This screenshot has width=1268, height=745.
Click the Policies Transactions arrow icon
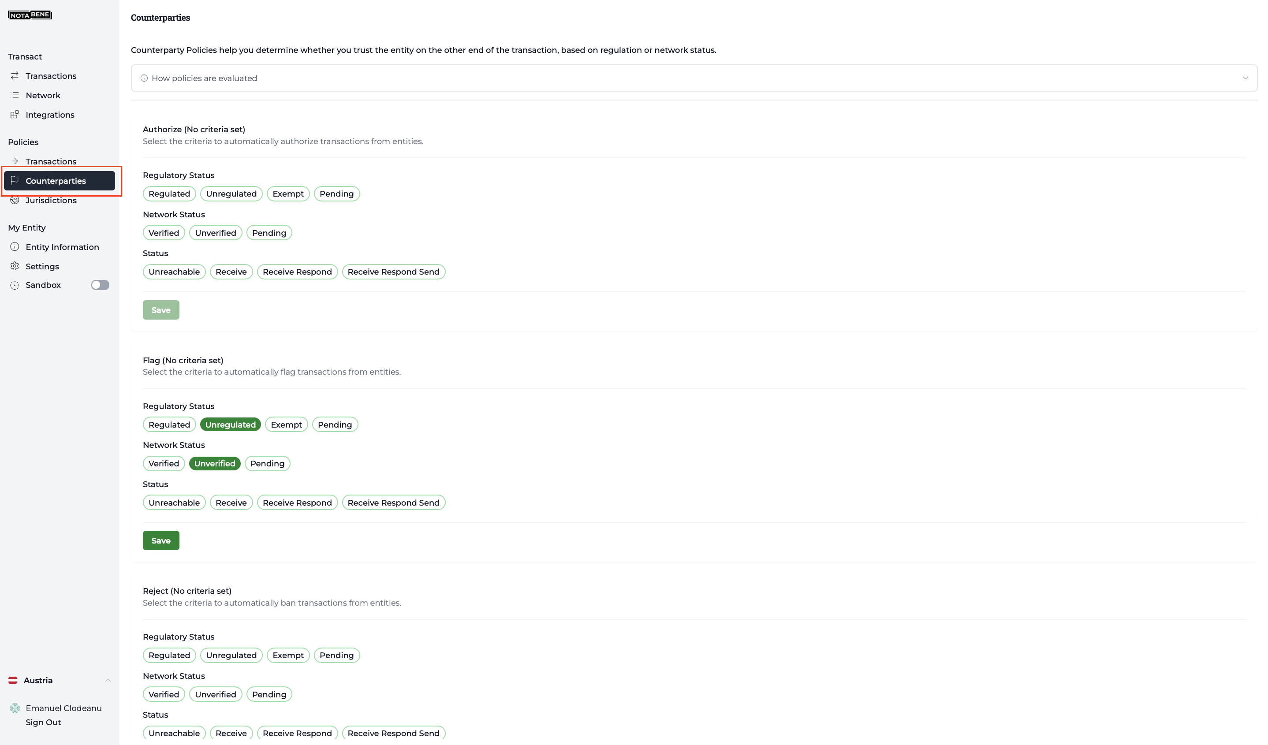point(15,161)
